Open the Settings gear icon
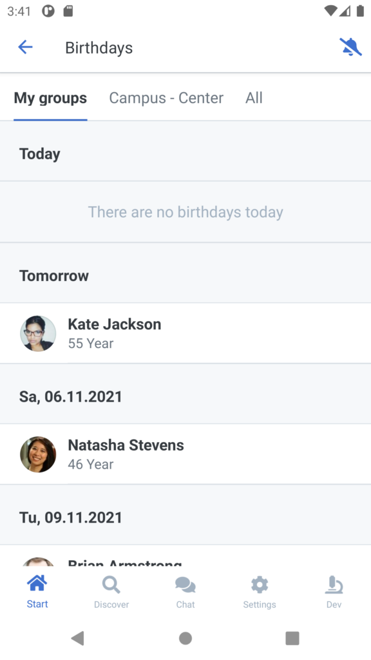 260,585
